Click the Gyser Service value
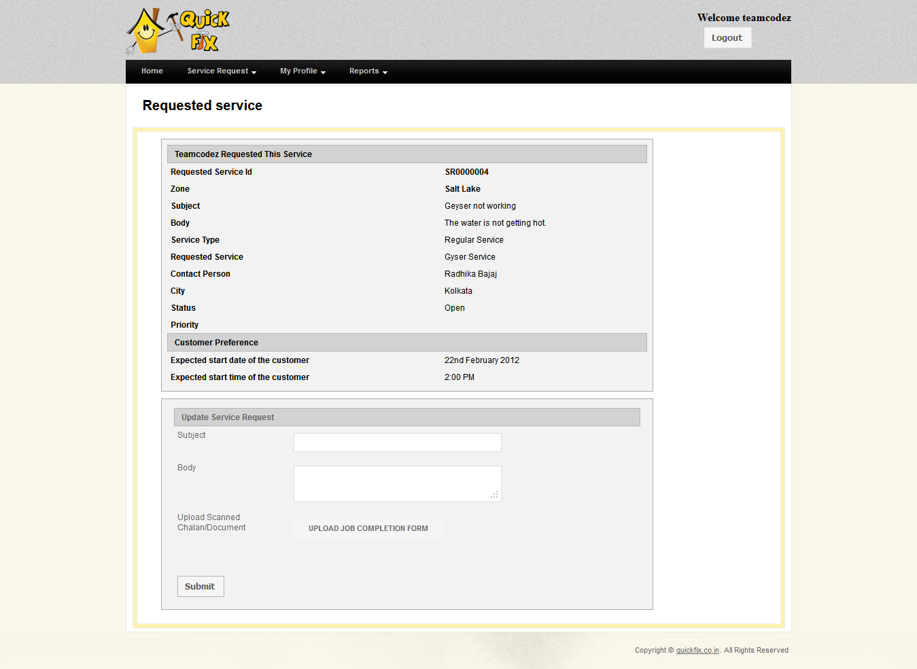The height and width of the screenshot is (669, 917). pos(470,257)
